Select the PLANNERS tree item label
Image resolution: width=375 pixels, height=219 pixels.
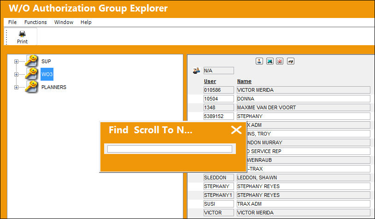(x=54, y=87)
